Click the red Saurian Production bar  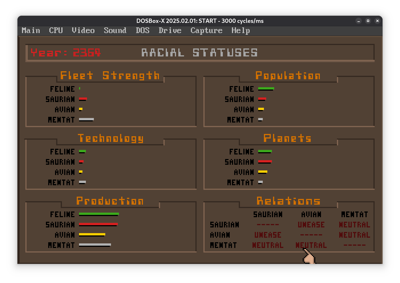98,224
